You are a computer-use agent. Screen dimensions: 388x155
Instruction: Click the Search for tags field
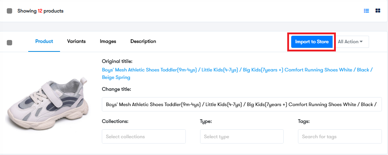tap(340, 136)
